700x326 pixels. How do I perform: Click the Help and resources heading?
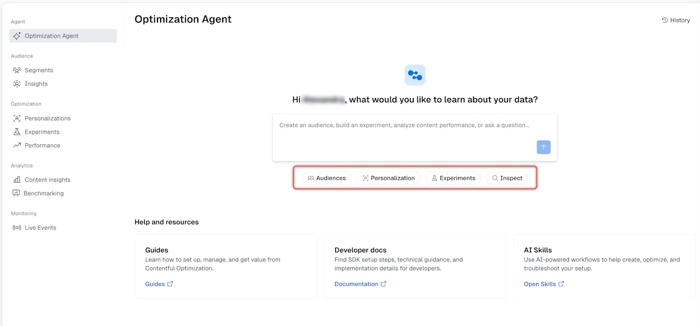point(167,222)
